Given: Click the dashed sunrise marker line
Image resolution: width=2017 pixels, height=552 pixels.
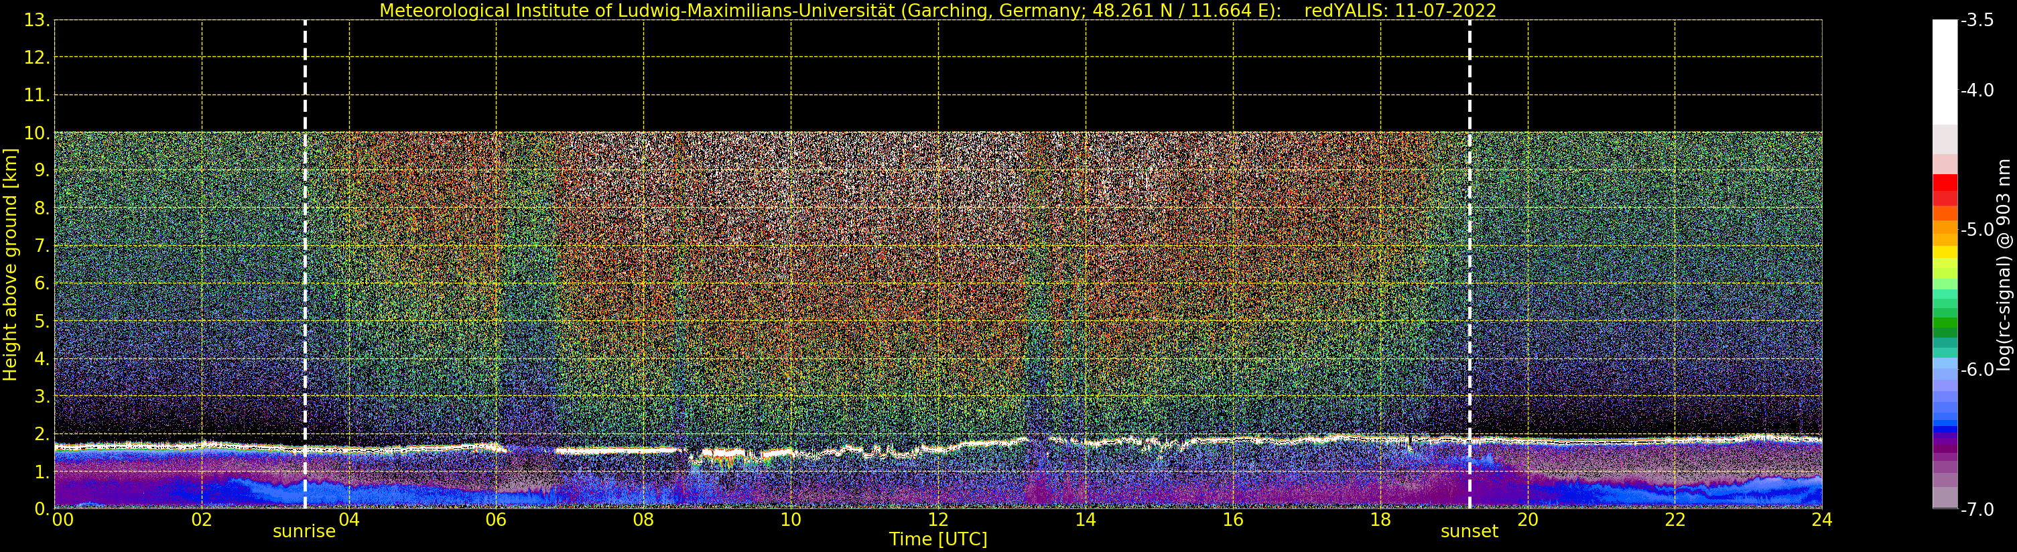Looking at the screenshot, I should (305, 264).
